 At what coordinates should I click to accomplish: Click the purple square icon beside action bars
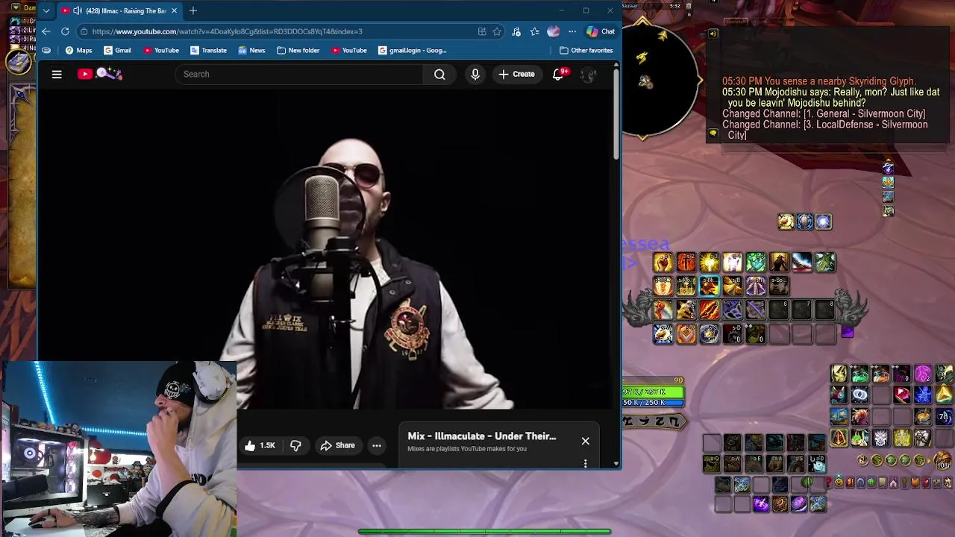click(x=847, y=332)
